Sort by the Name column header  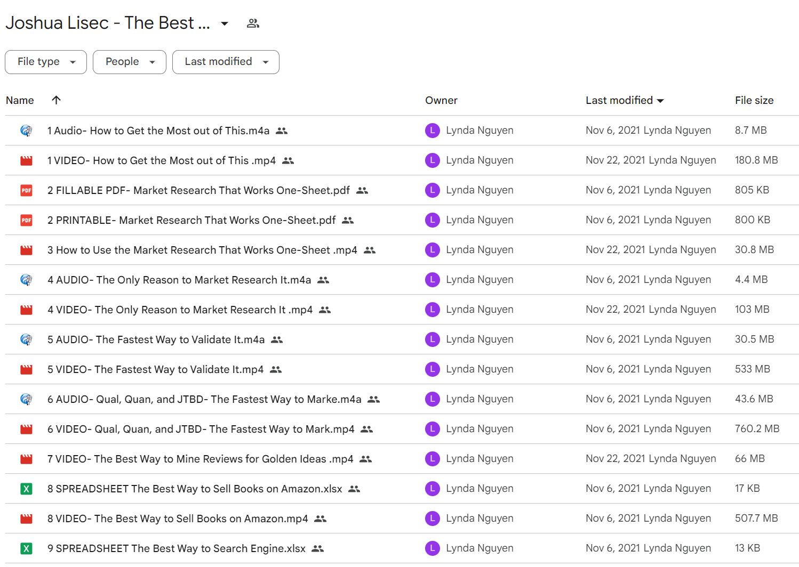coord(20,100)
